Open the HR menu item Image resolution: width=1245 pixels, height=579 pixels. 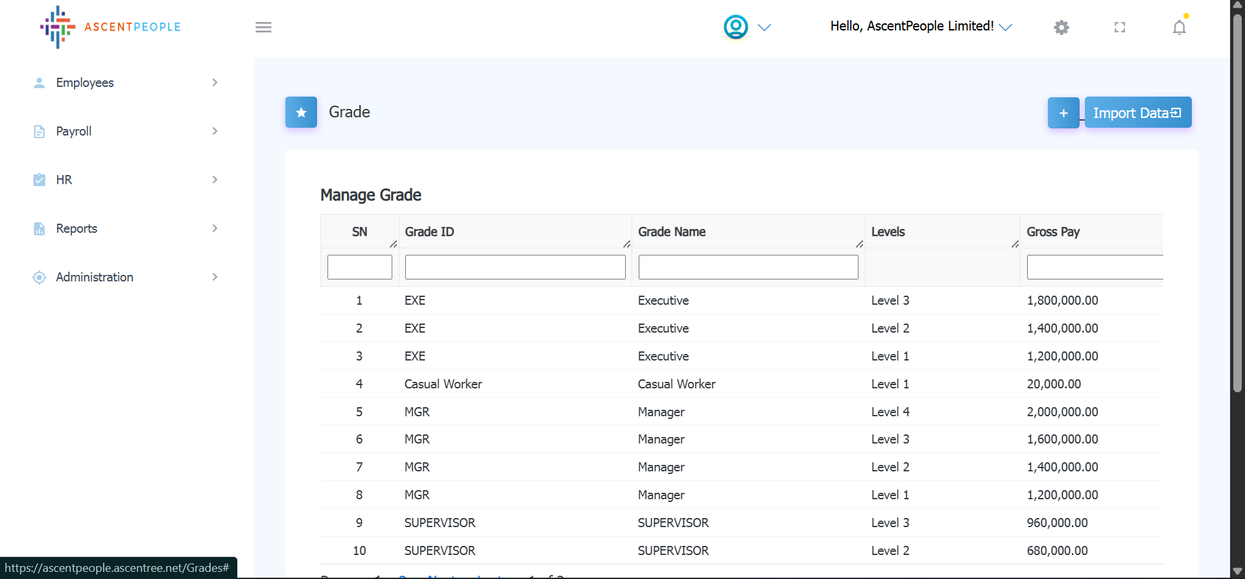click(x=64, y=180)
